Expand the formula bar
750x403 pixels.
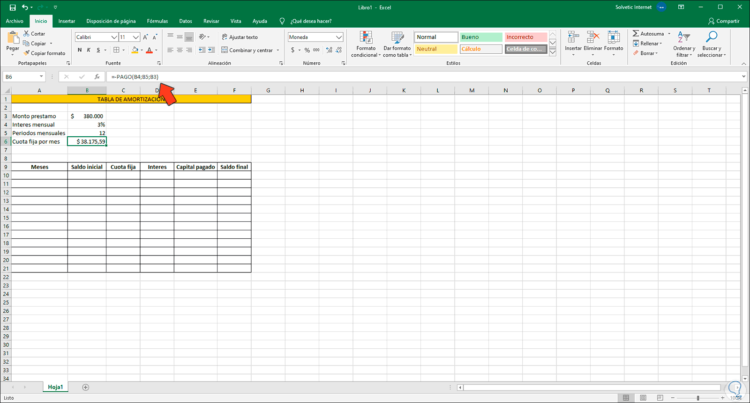coord(744,77)
